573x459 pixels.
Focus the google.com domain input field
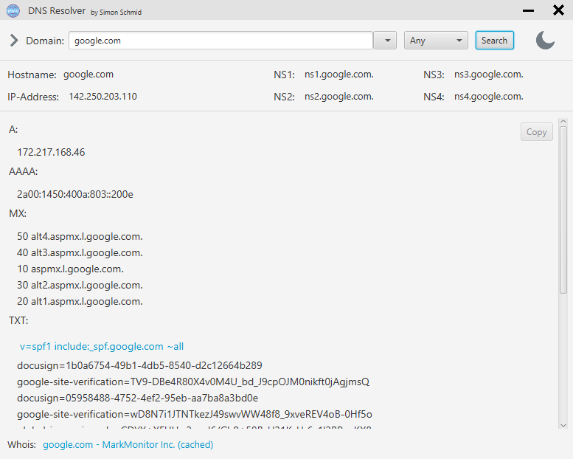click(x=220, y=41)
